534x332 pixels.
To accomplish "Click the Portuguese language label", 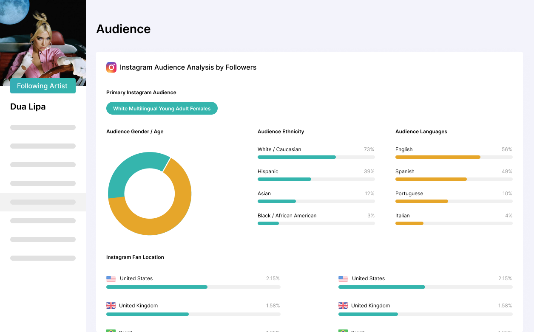I will tap(409, 194).
